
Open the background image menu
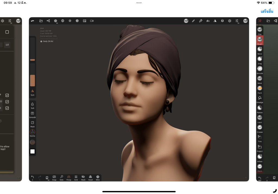click(84, 21)
